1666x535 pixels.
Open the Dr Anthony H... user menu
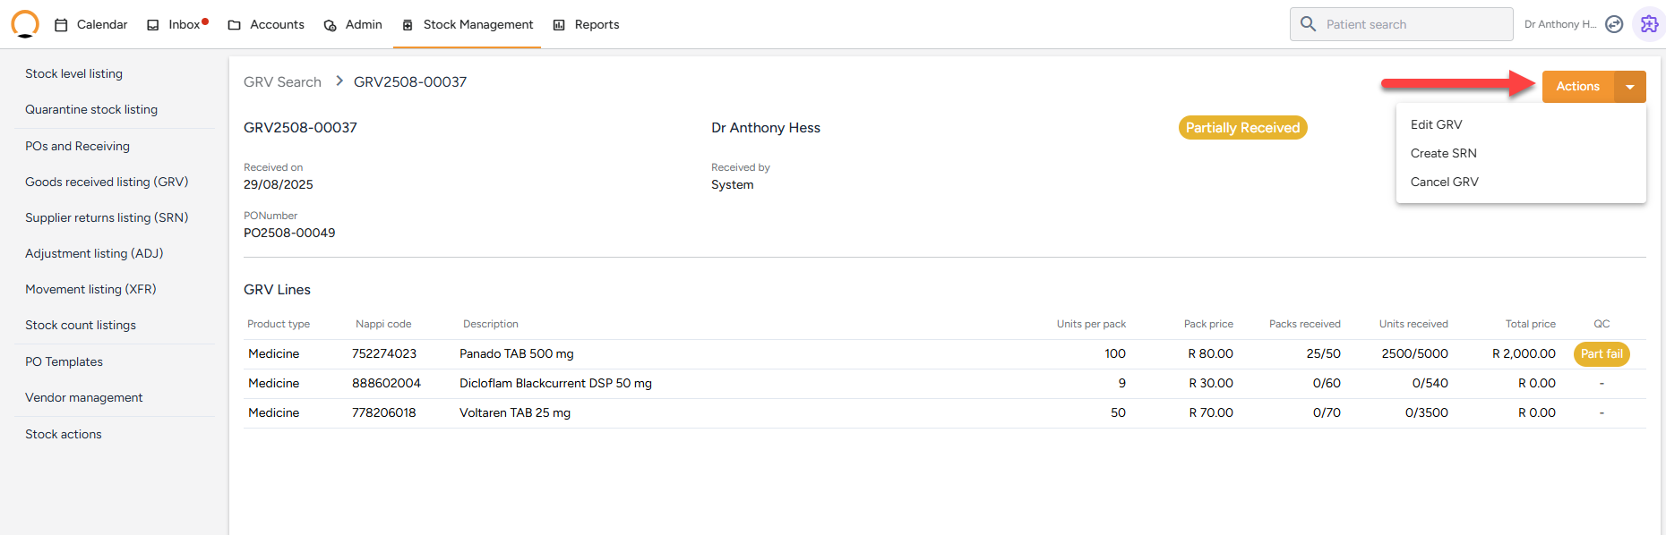1559,24
